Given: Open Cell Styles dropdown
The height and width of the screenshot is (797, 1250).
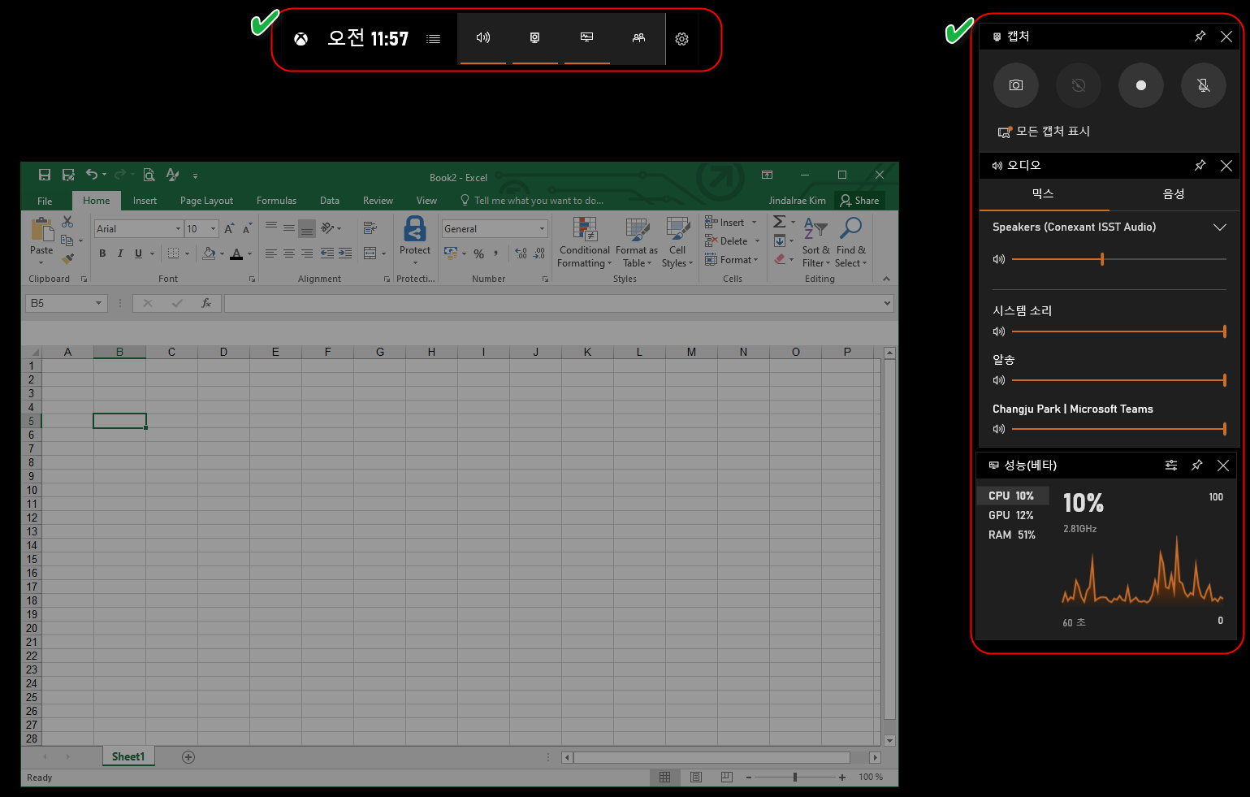Looking at the screenshot, I should (677, 242).
